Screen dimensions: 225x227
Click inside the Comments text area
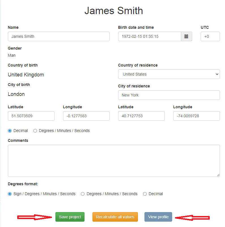114,161
